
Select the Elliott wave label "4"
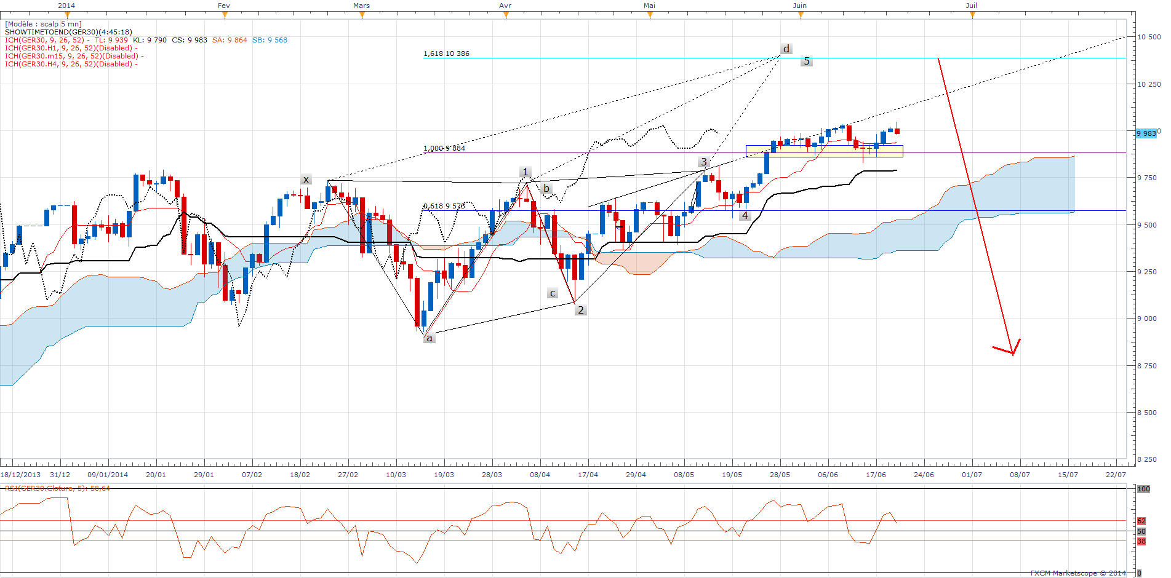click(745, 215)
